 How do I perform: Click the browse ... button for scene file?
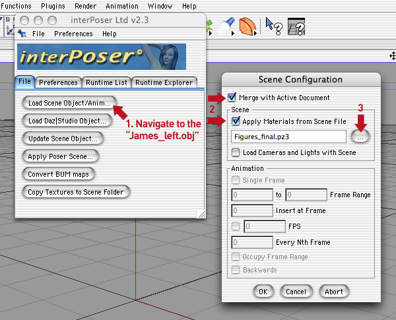point(360,137)
